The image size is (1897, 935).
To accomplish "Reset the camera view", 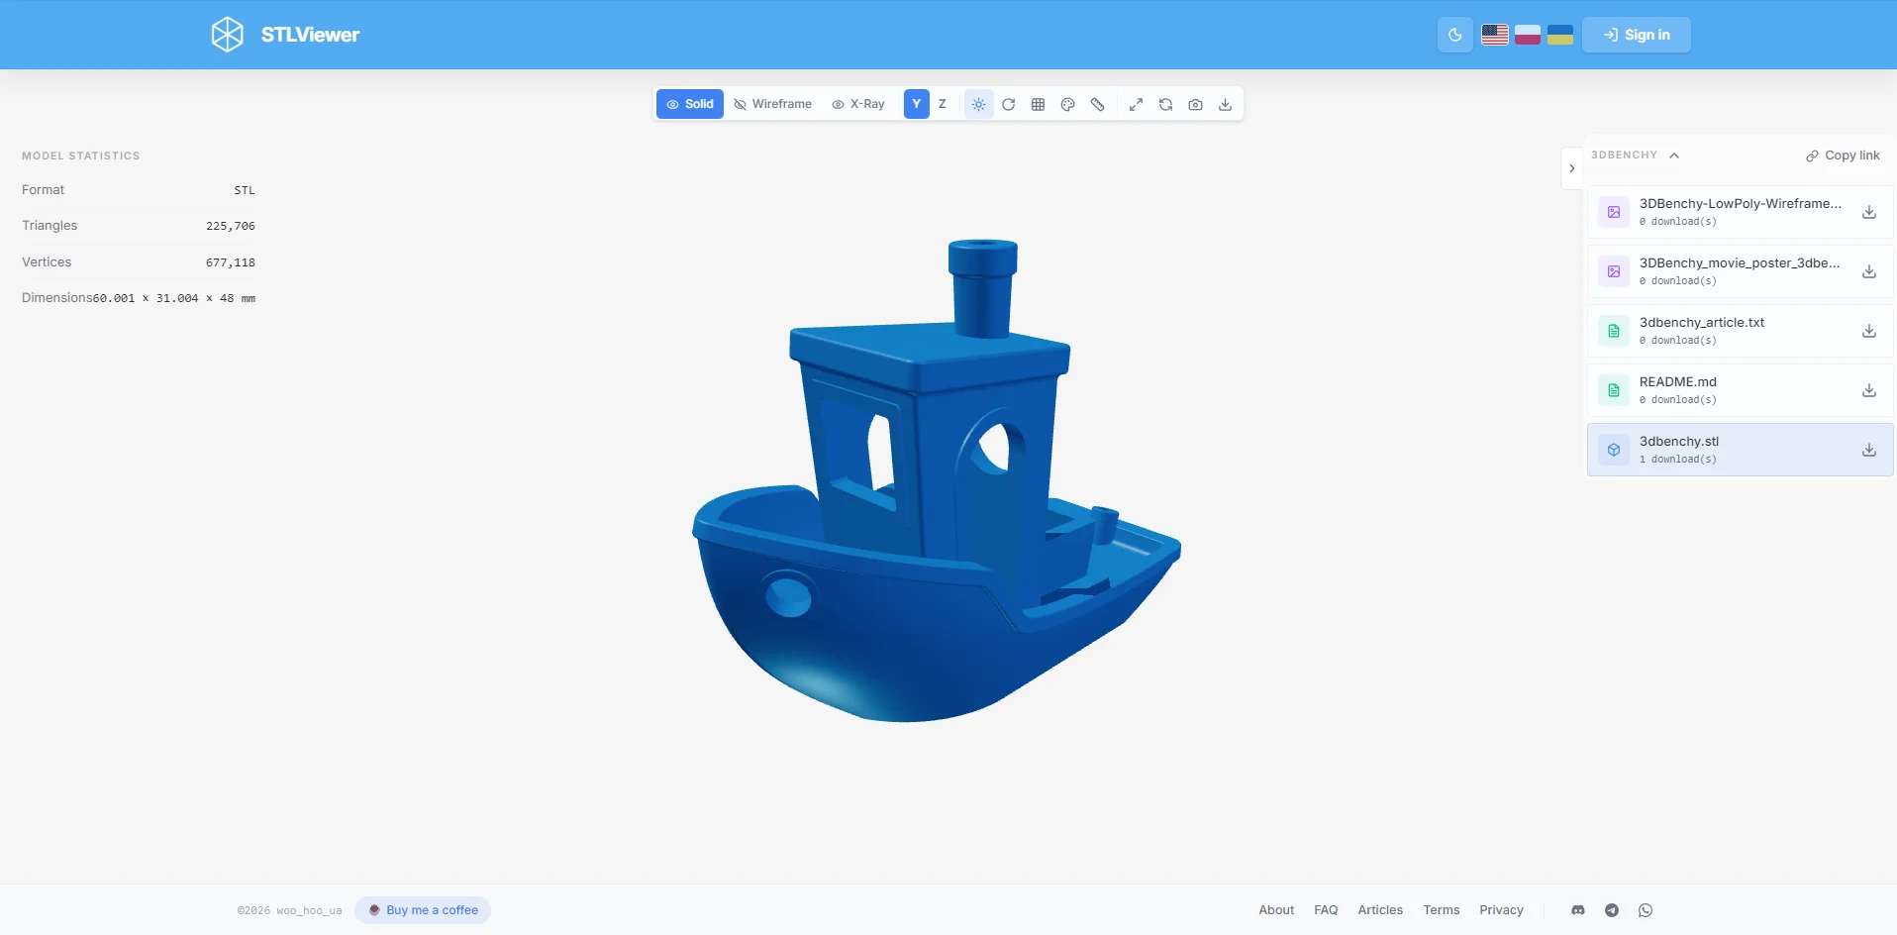I will tap(1166, 104).
